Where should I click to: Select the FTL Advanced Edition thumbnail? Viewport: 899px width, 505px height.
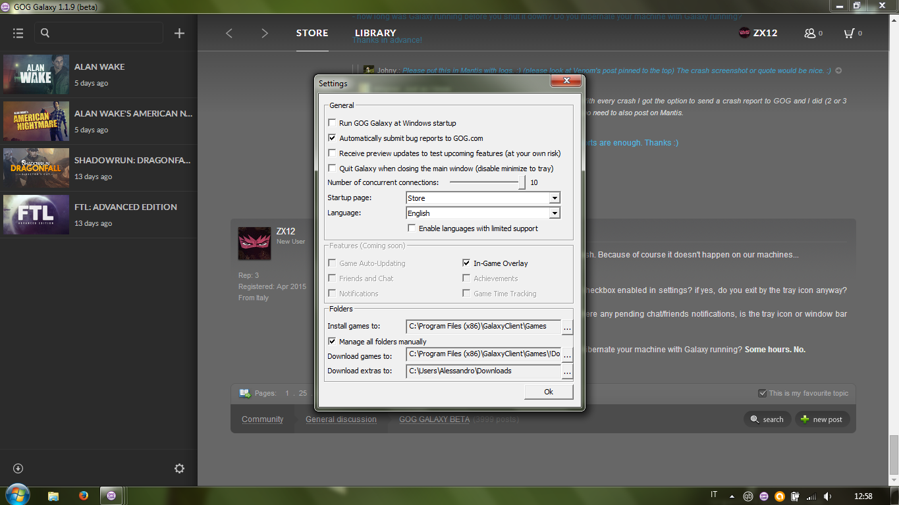36,215
